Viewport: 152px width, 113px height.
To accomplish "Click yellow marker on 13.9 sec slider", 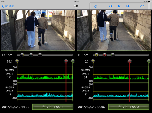I will coord(22,55).
